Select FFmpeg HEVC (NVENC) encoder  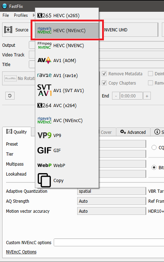(67, 45)
